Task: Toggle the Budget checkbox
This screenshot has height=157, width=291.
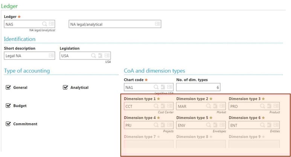Action: 8,105
